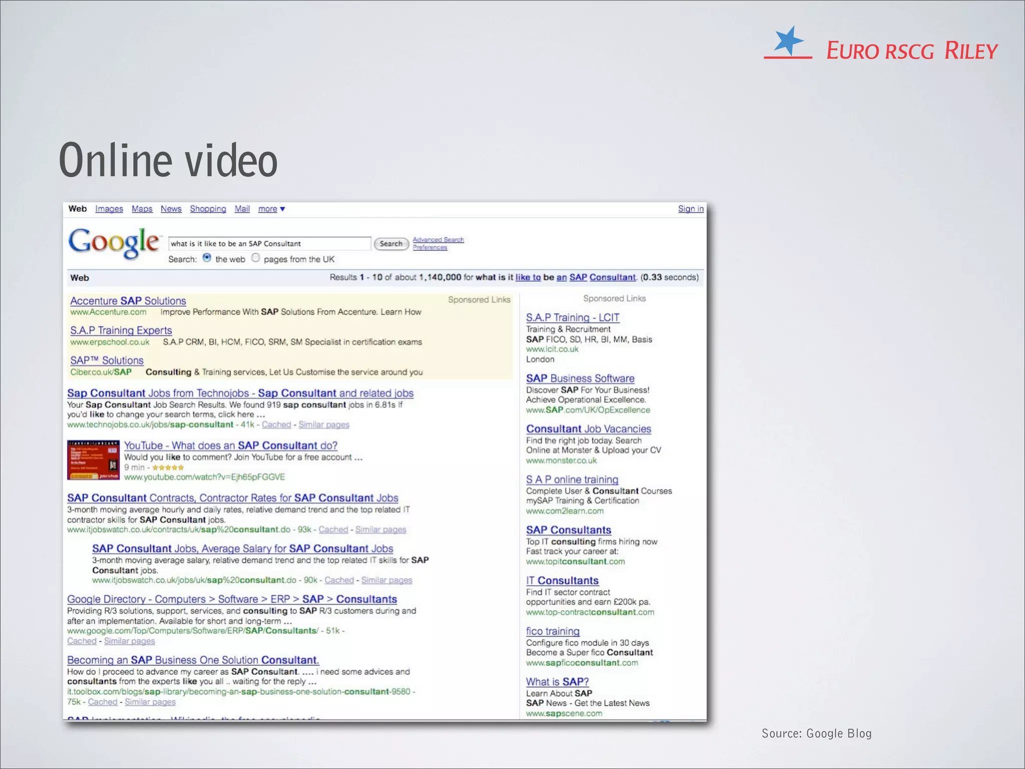Click the www.youtube.com/watch?v=Ejh65pFGGVE URL text
Screen dimensions: 1025x769
[205, 477]
